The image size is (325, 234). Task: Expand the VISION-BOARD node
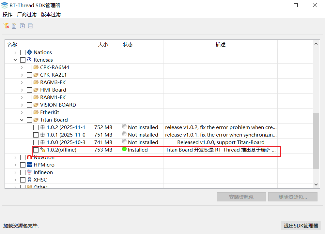tap(22, 105)
